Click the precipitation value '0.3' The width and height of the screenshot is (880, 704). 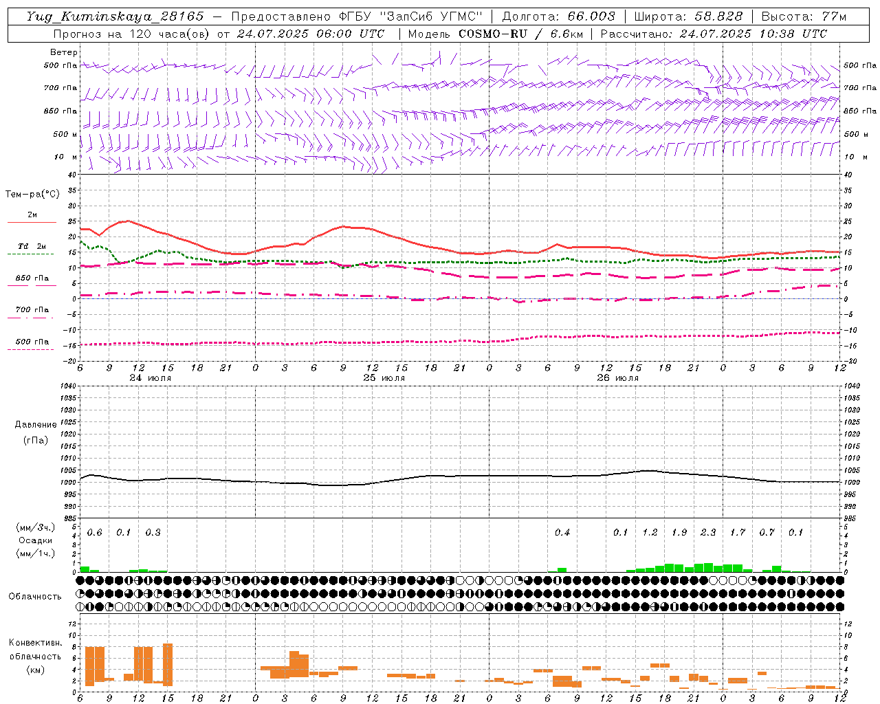coord(153,533)
